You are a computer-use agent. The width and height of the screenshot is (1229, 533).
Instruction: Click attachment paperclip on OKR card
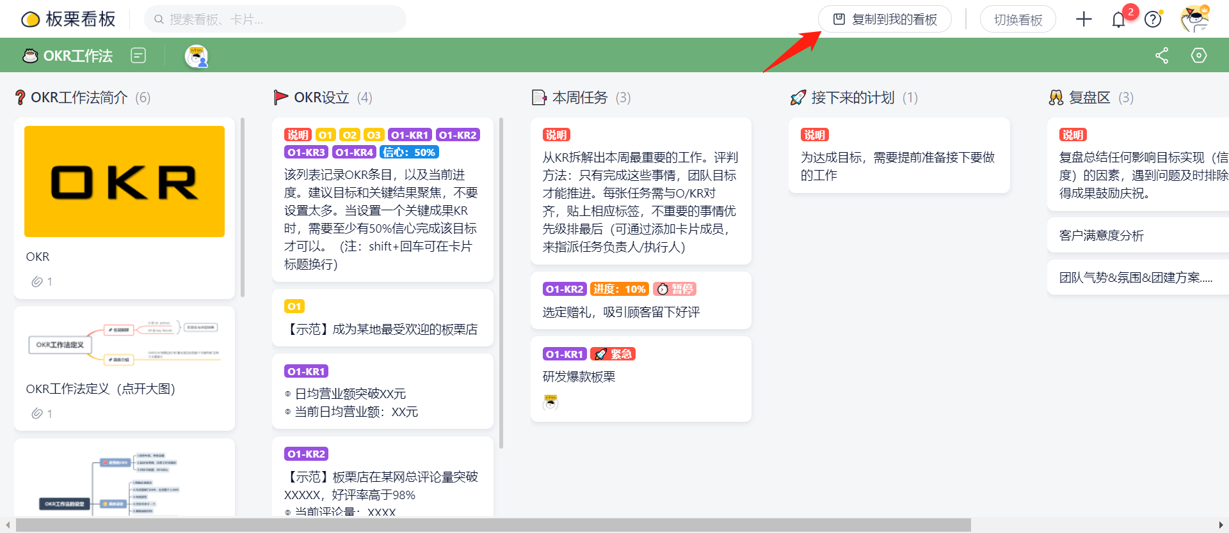(x=38, y=282)
